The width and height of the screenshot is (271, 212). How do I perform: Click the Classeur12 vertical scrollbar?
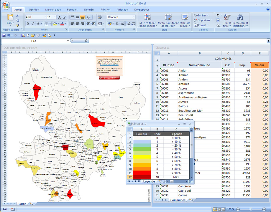pyautogui.click(x=191, y=153)
